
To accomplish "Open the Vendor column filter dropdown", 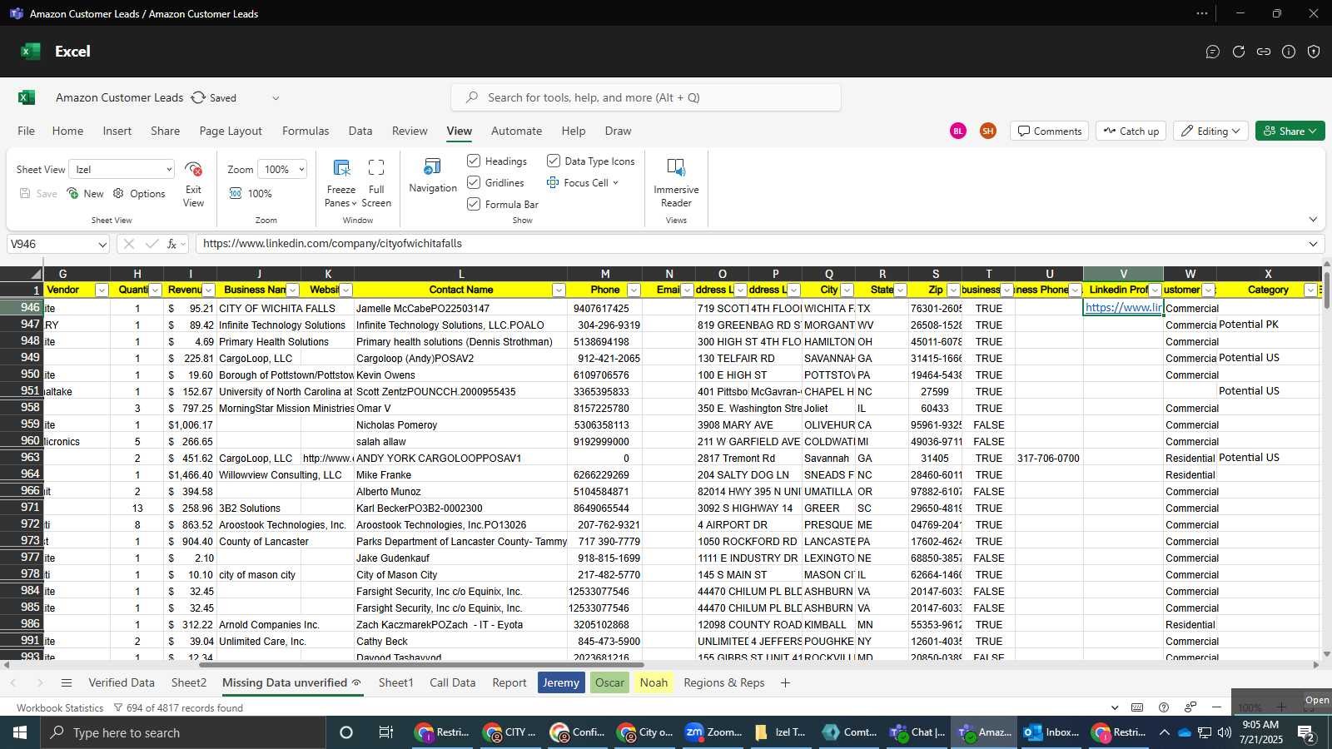I will click(102, 290).
